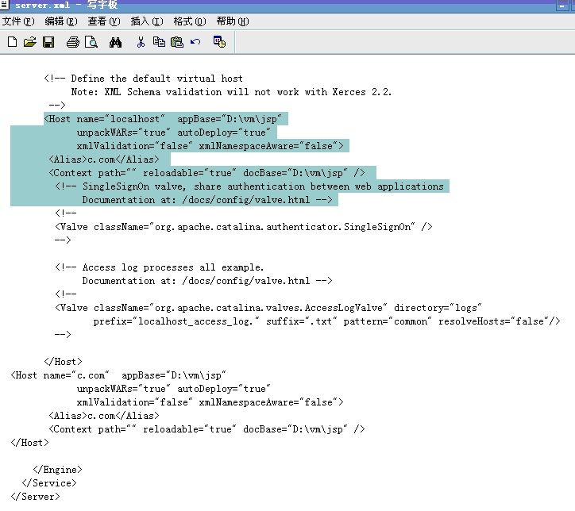Screen dimensions: 575x511
Task: Open the 帮助(H) menu
Action: [233, 21]
